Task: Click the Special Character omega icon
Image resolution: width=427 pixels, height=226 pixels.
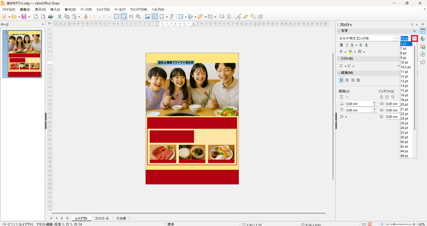Action: point(162,17)
